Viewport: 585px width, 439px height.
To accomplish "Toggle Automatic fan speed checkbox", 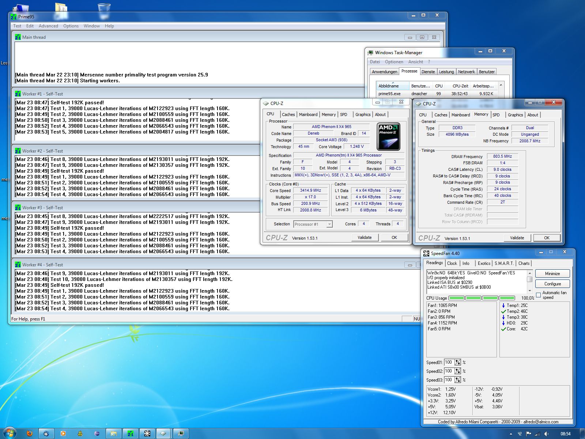I will (x=538, y=295).
